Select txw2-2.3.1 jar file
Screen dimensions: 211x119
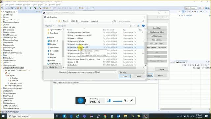74,65
